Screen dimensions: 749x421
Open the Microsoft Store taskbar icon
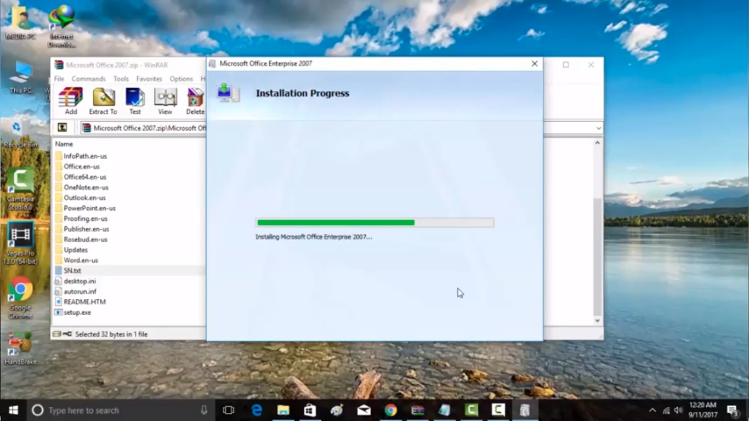[x=310, y=410]
